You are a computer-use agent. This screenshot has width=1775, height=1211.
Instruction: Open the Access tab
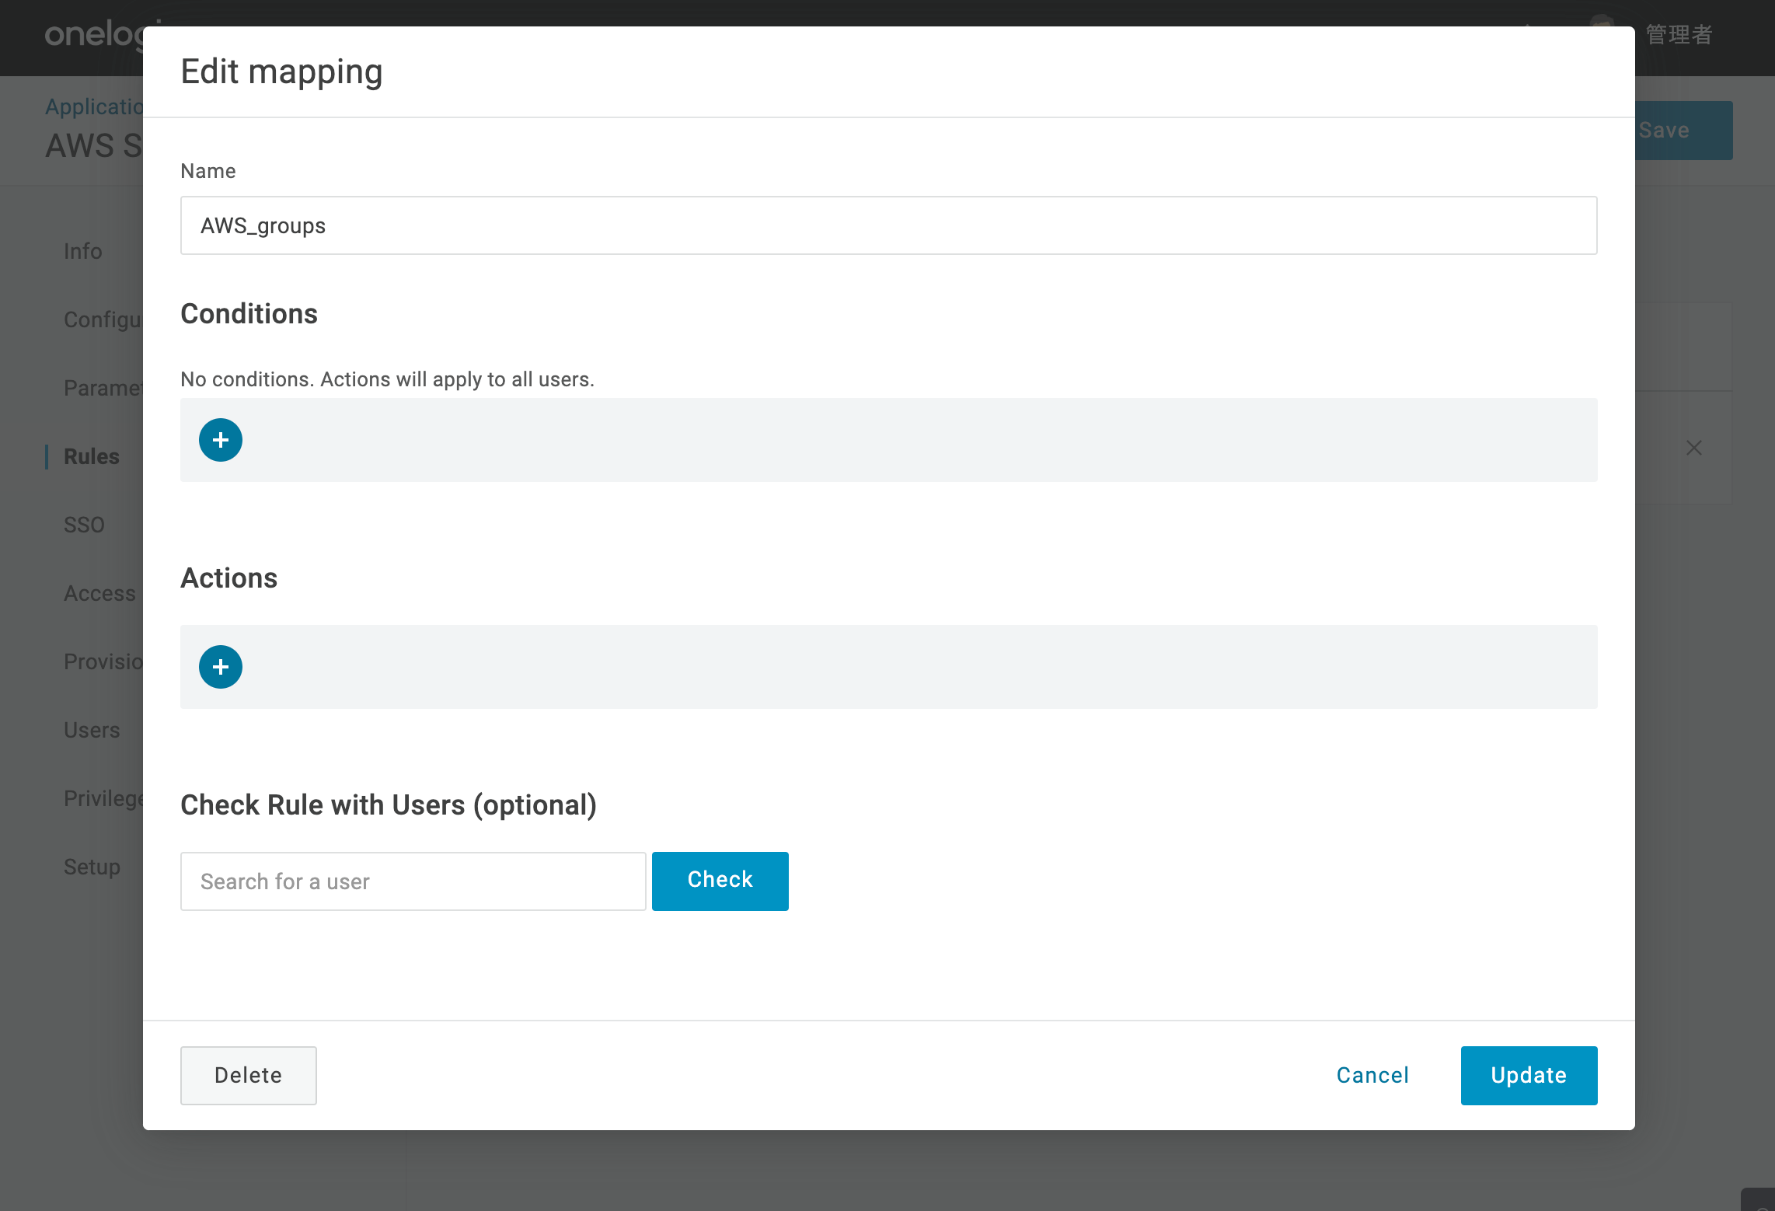tap(99, 593)
